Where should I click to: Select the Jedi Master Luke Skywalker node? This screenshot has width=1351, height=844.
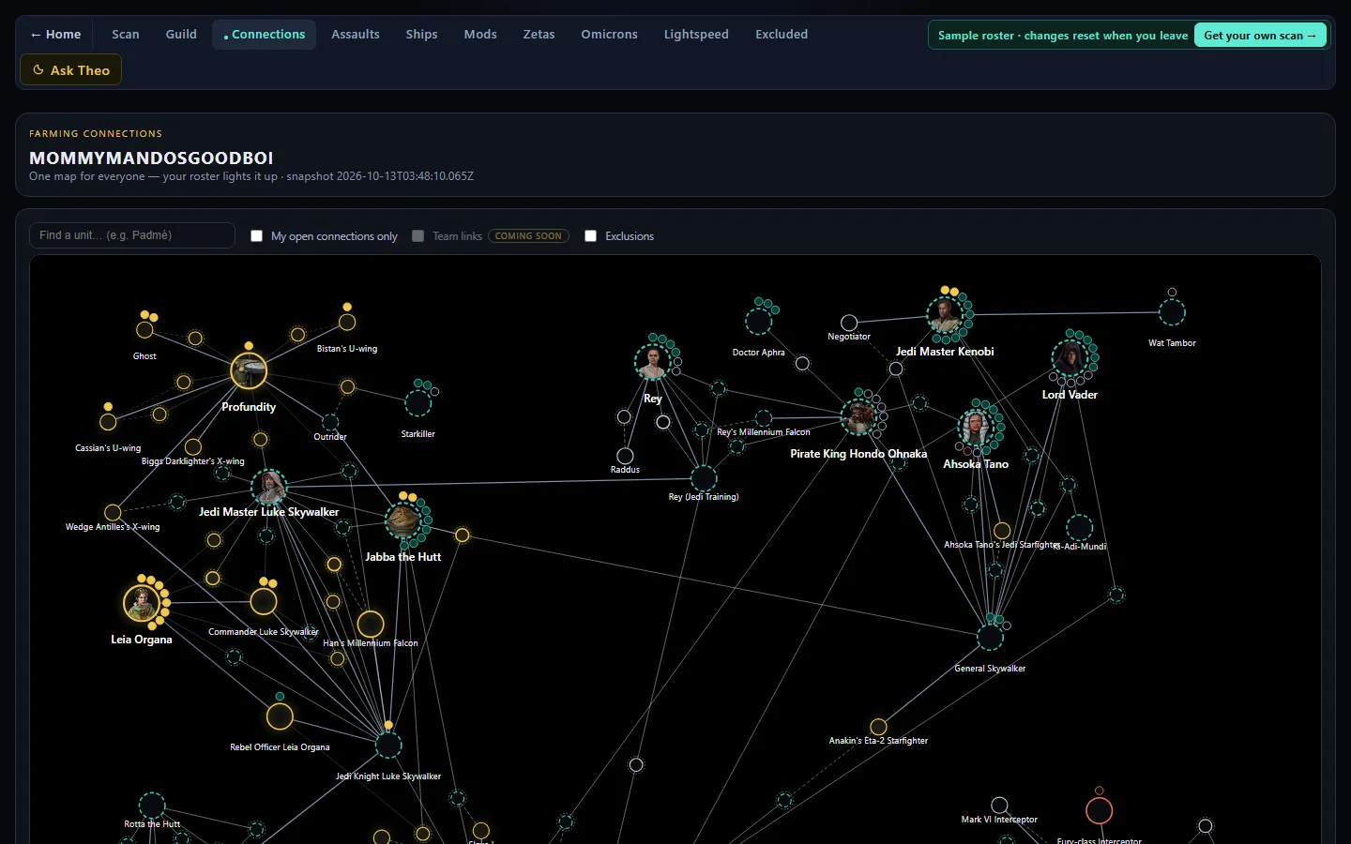(x=269, y=488)
